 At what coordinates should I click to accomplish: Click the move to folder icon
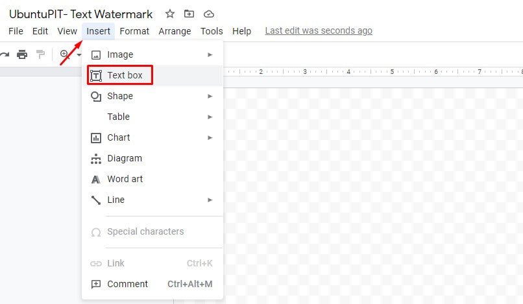tap(189, 14)
